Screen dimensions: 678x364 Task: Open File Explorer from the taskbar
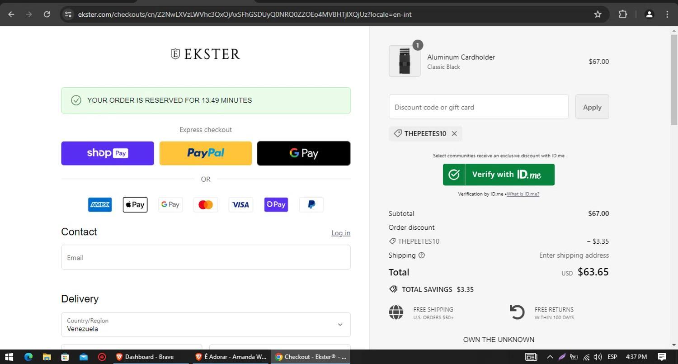tap(47, 357)
